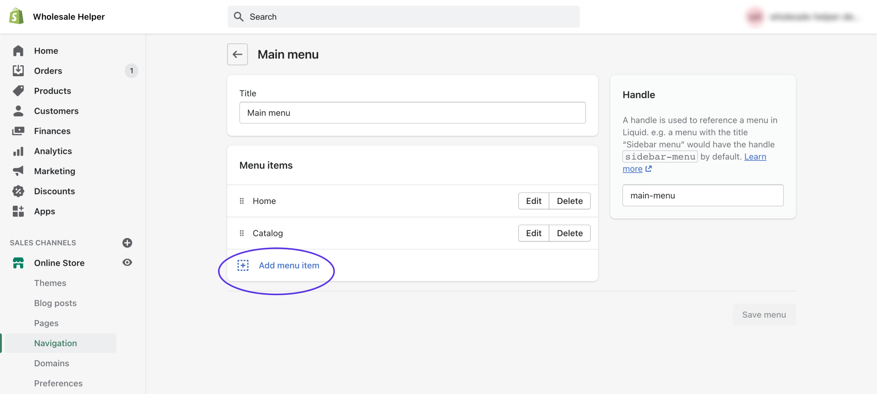Edit the Home menu item
The image size is (877, 394).
click(533, 201)
